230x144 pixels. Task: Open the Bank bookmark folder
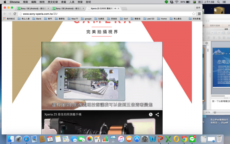[37, 19]
